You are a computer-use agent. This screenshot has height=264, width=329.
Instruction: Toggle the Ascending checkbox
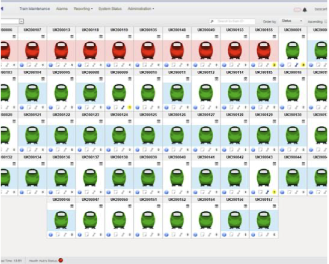click(326, 21)
